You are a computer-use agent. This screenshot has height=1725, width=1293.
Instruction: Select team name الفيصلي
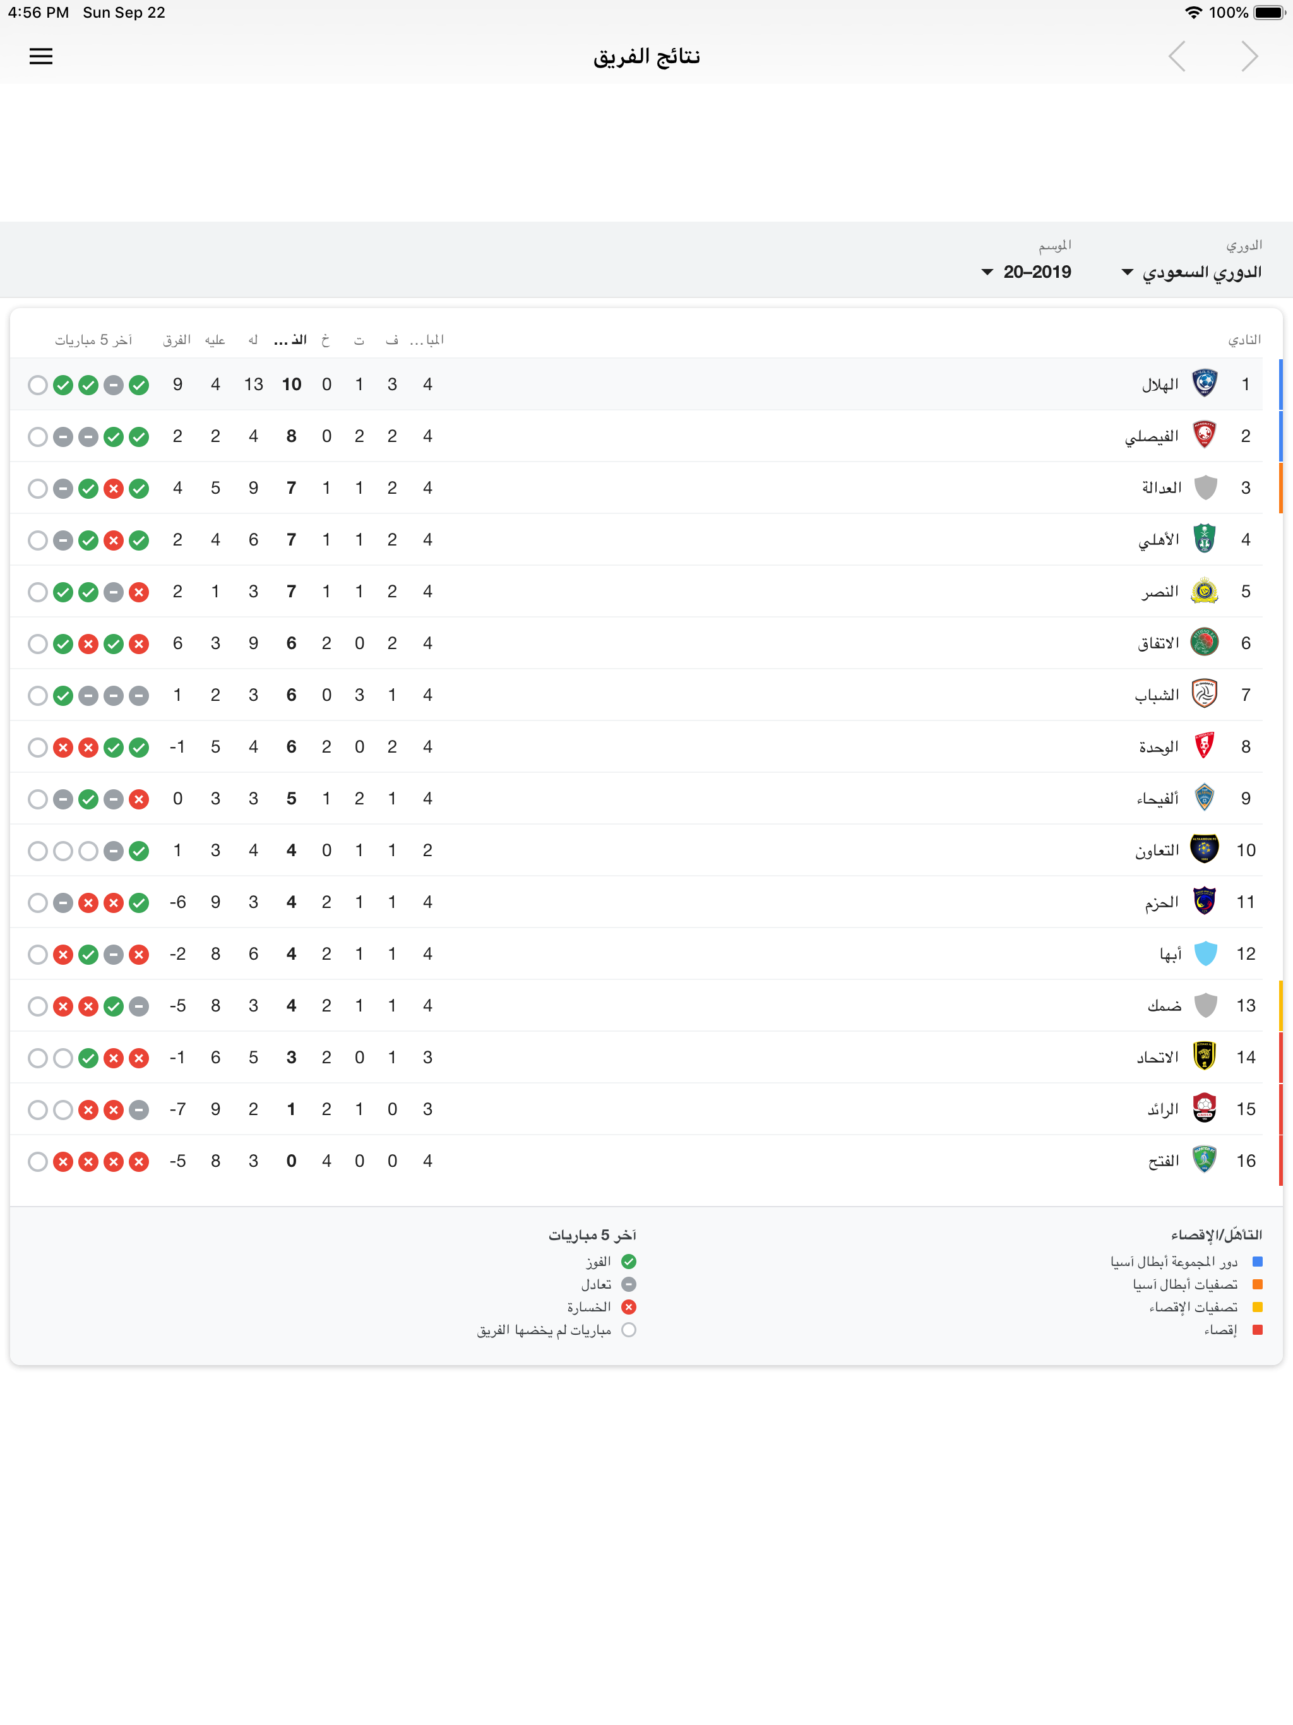tap(1152, 437)
